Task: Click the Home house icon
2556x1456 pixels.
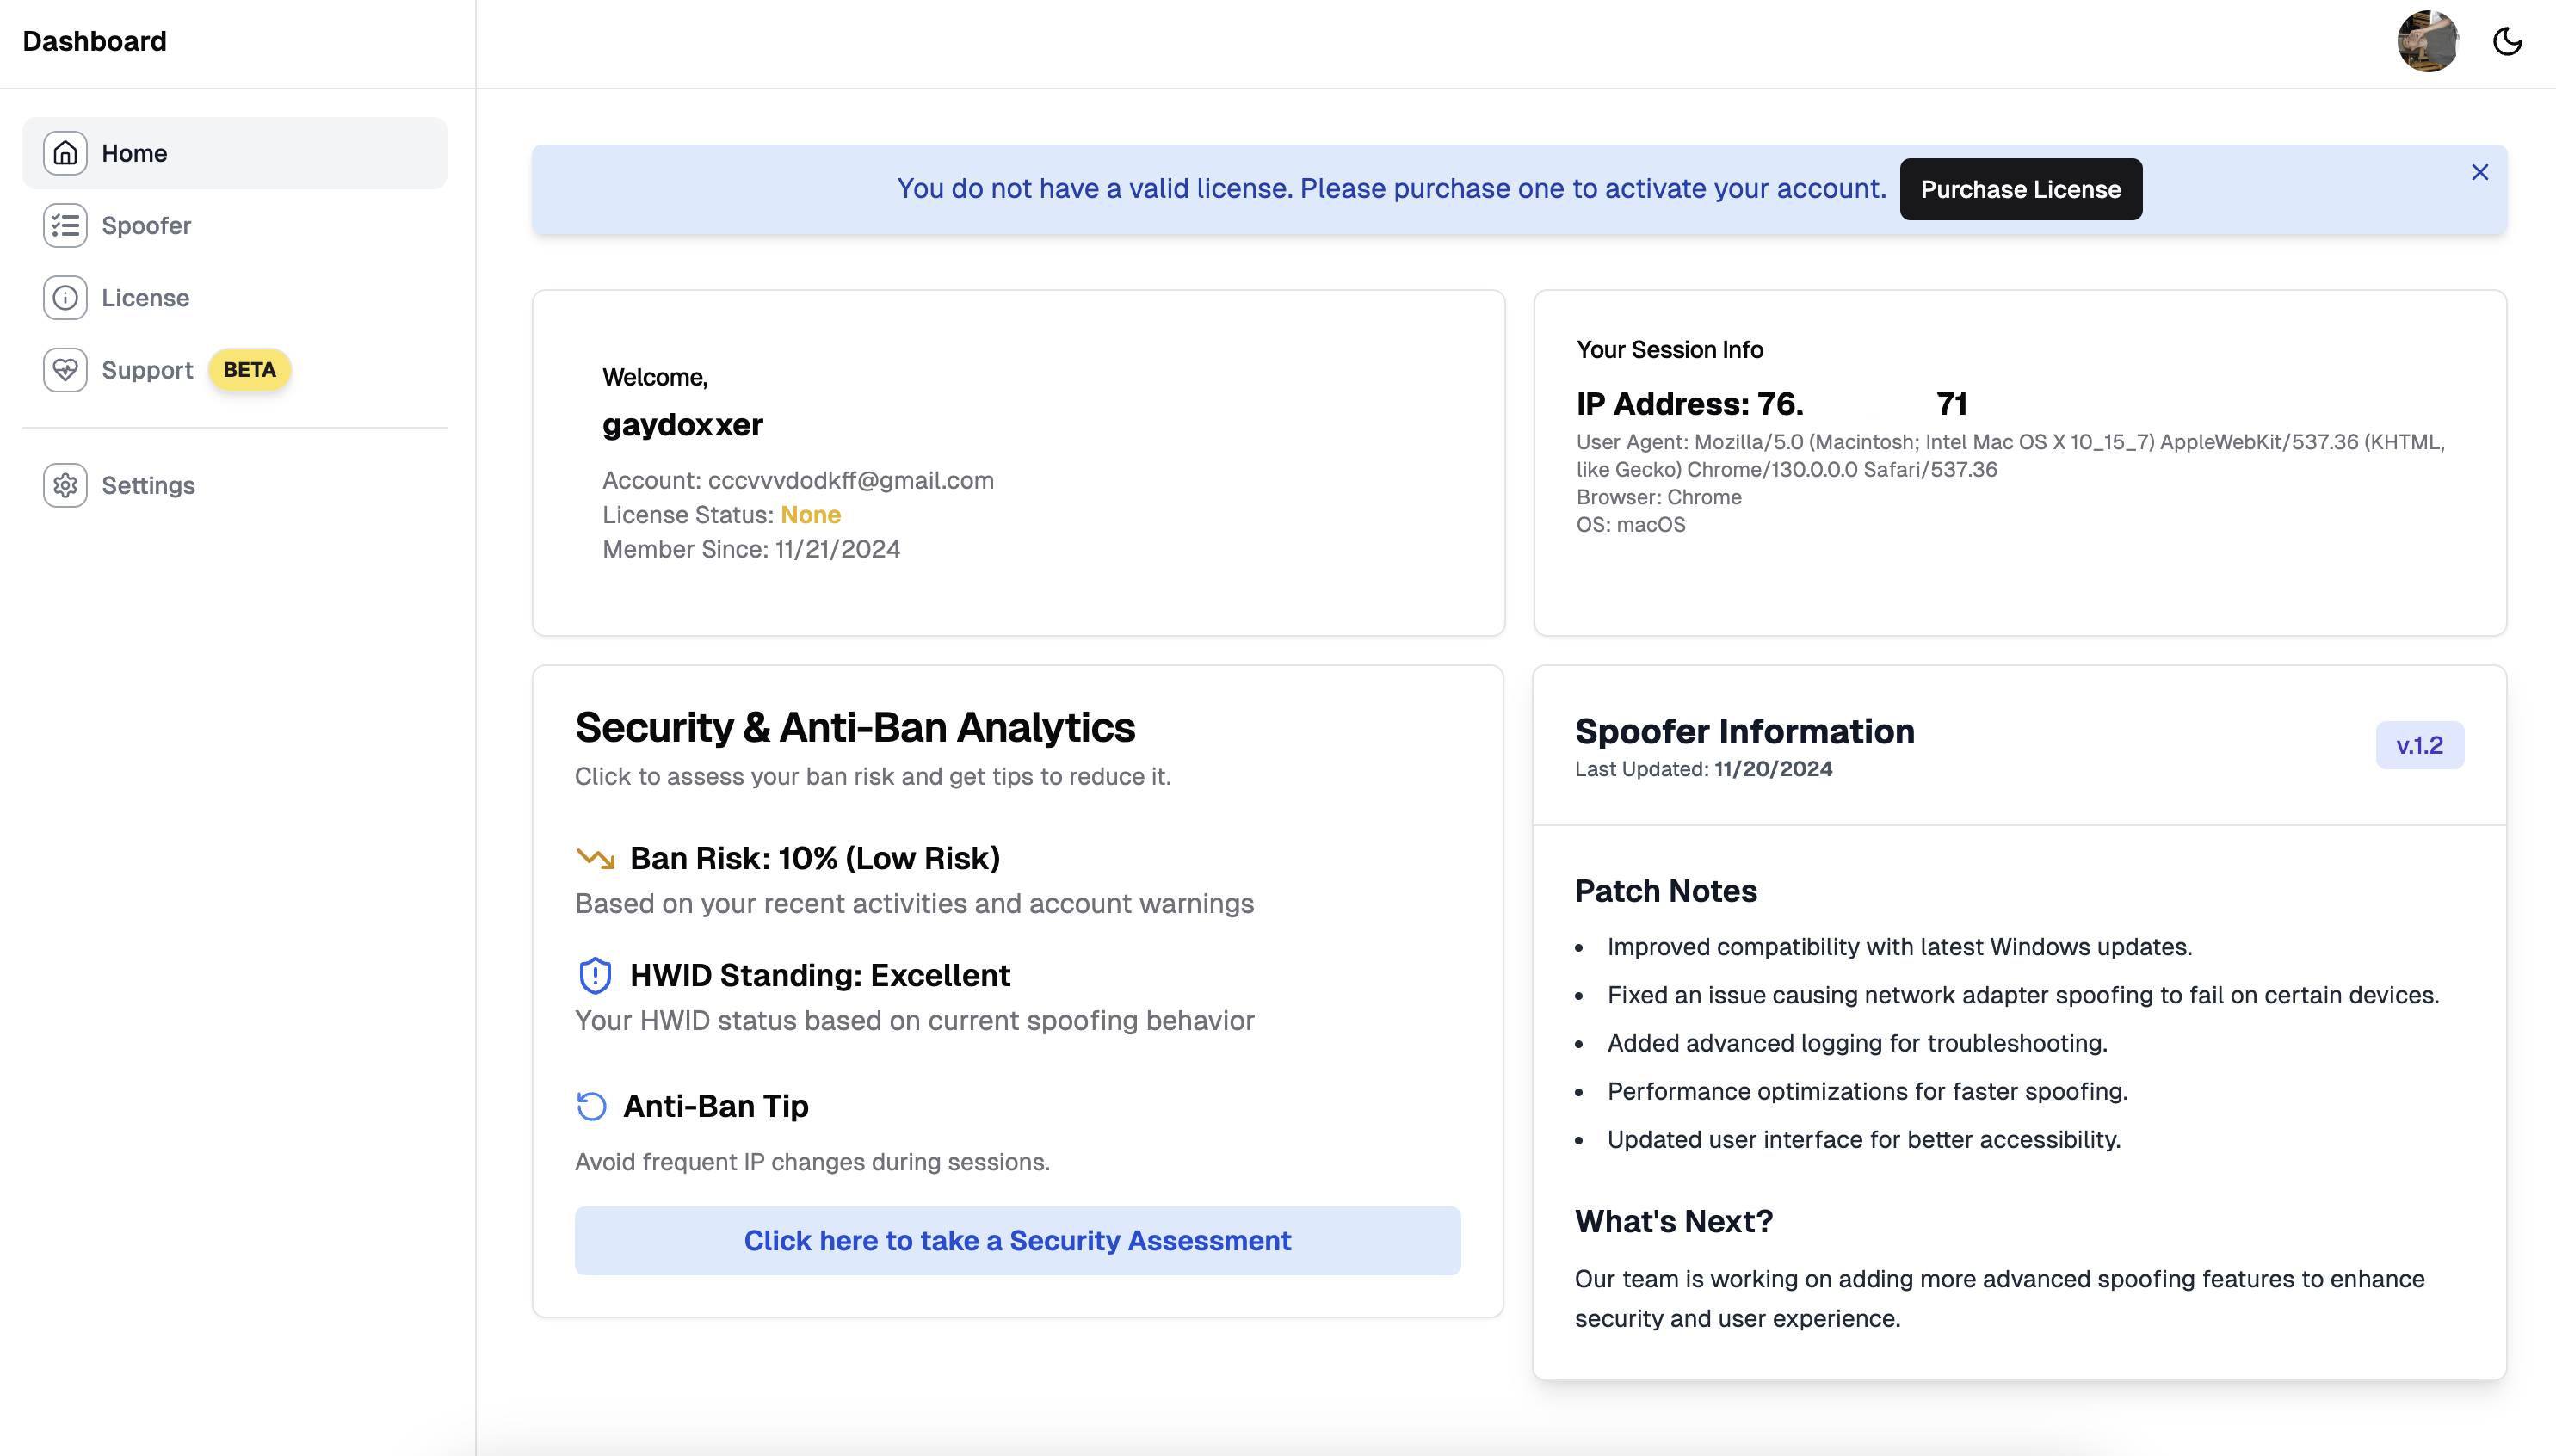Action: coord(65,153)
